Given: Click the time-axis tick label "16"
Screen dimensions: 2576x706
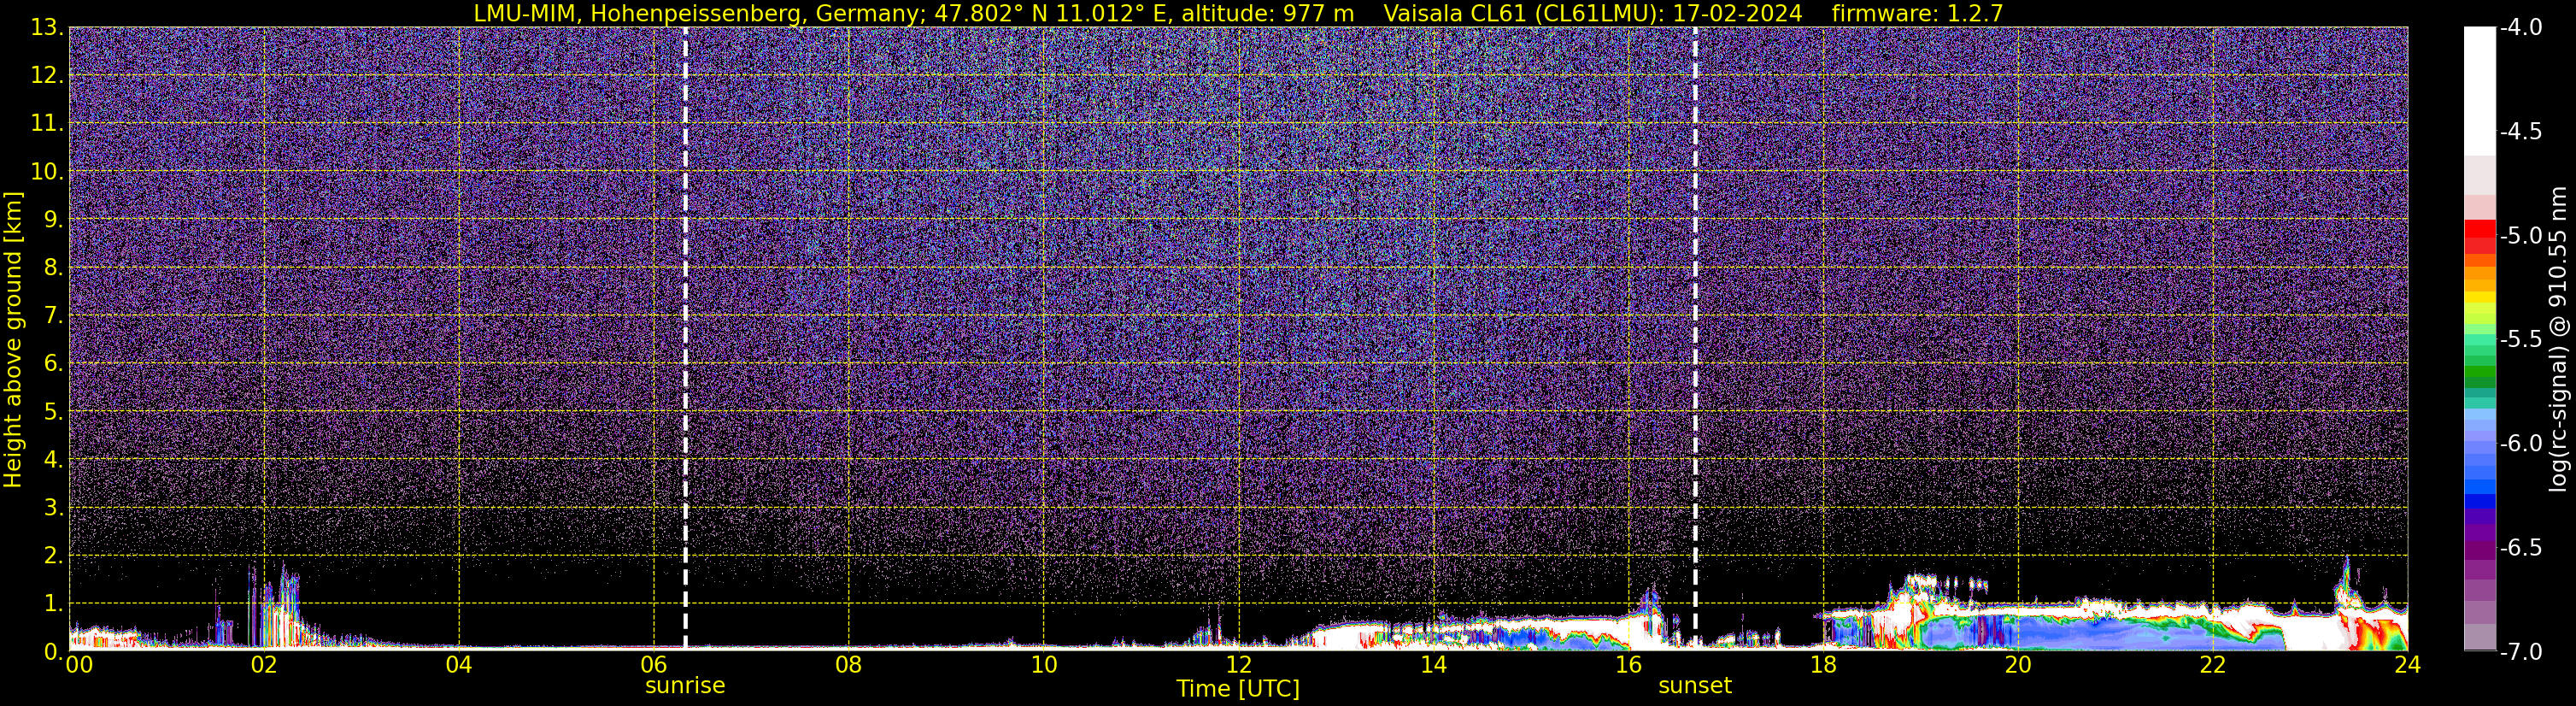Looking at the screenshot, I should tap(1629, 665).
